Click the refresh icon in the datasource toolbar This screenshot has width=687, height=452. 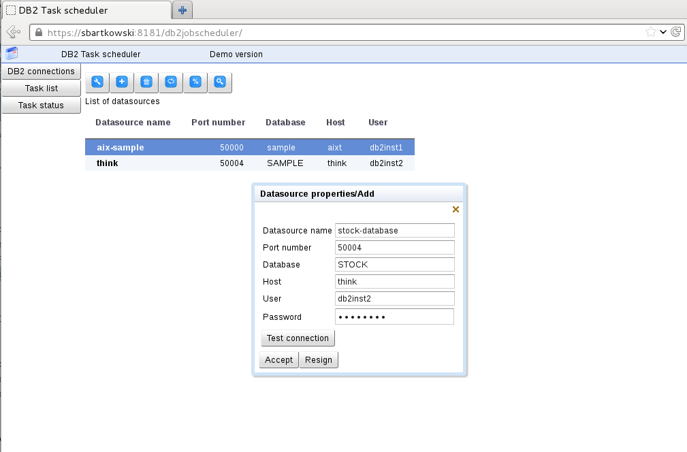[x=170, y=82]
